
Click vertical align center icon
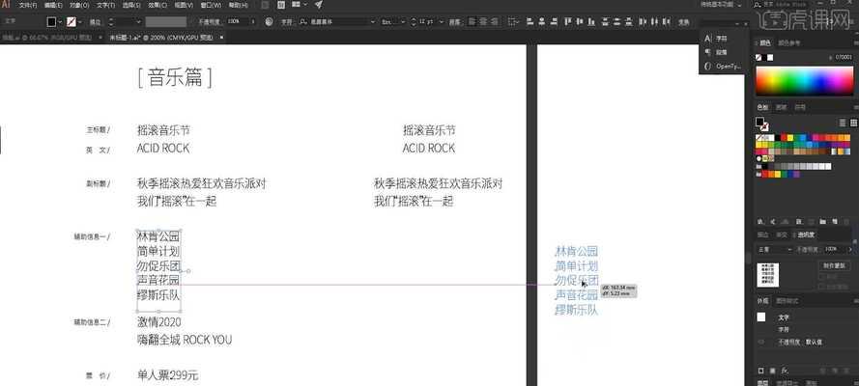pos(579,22)
